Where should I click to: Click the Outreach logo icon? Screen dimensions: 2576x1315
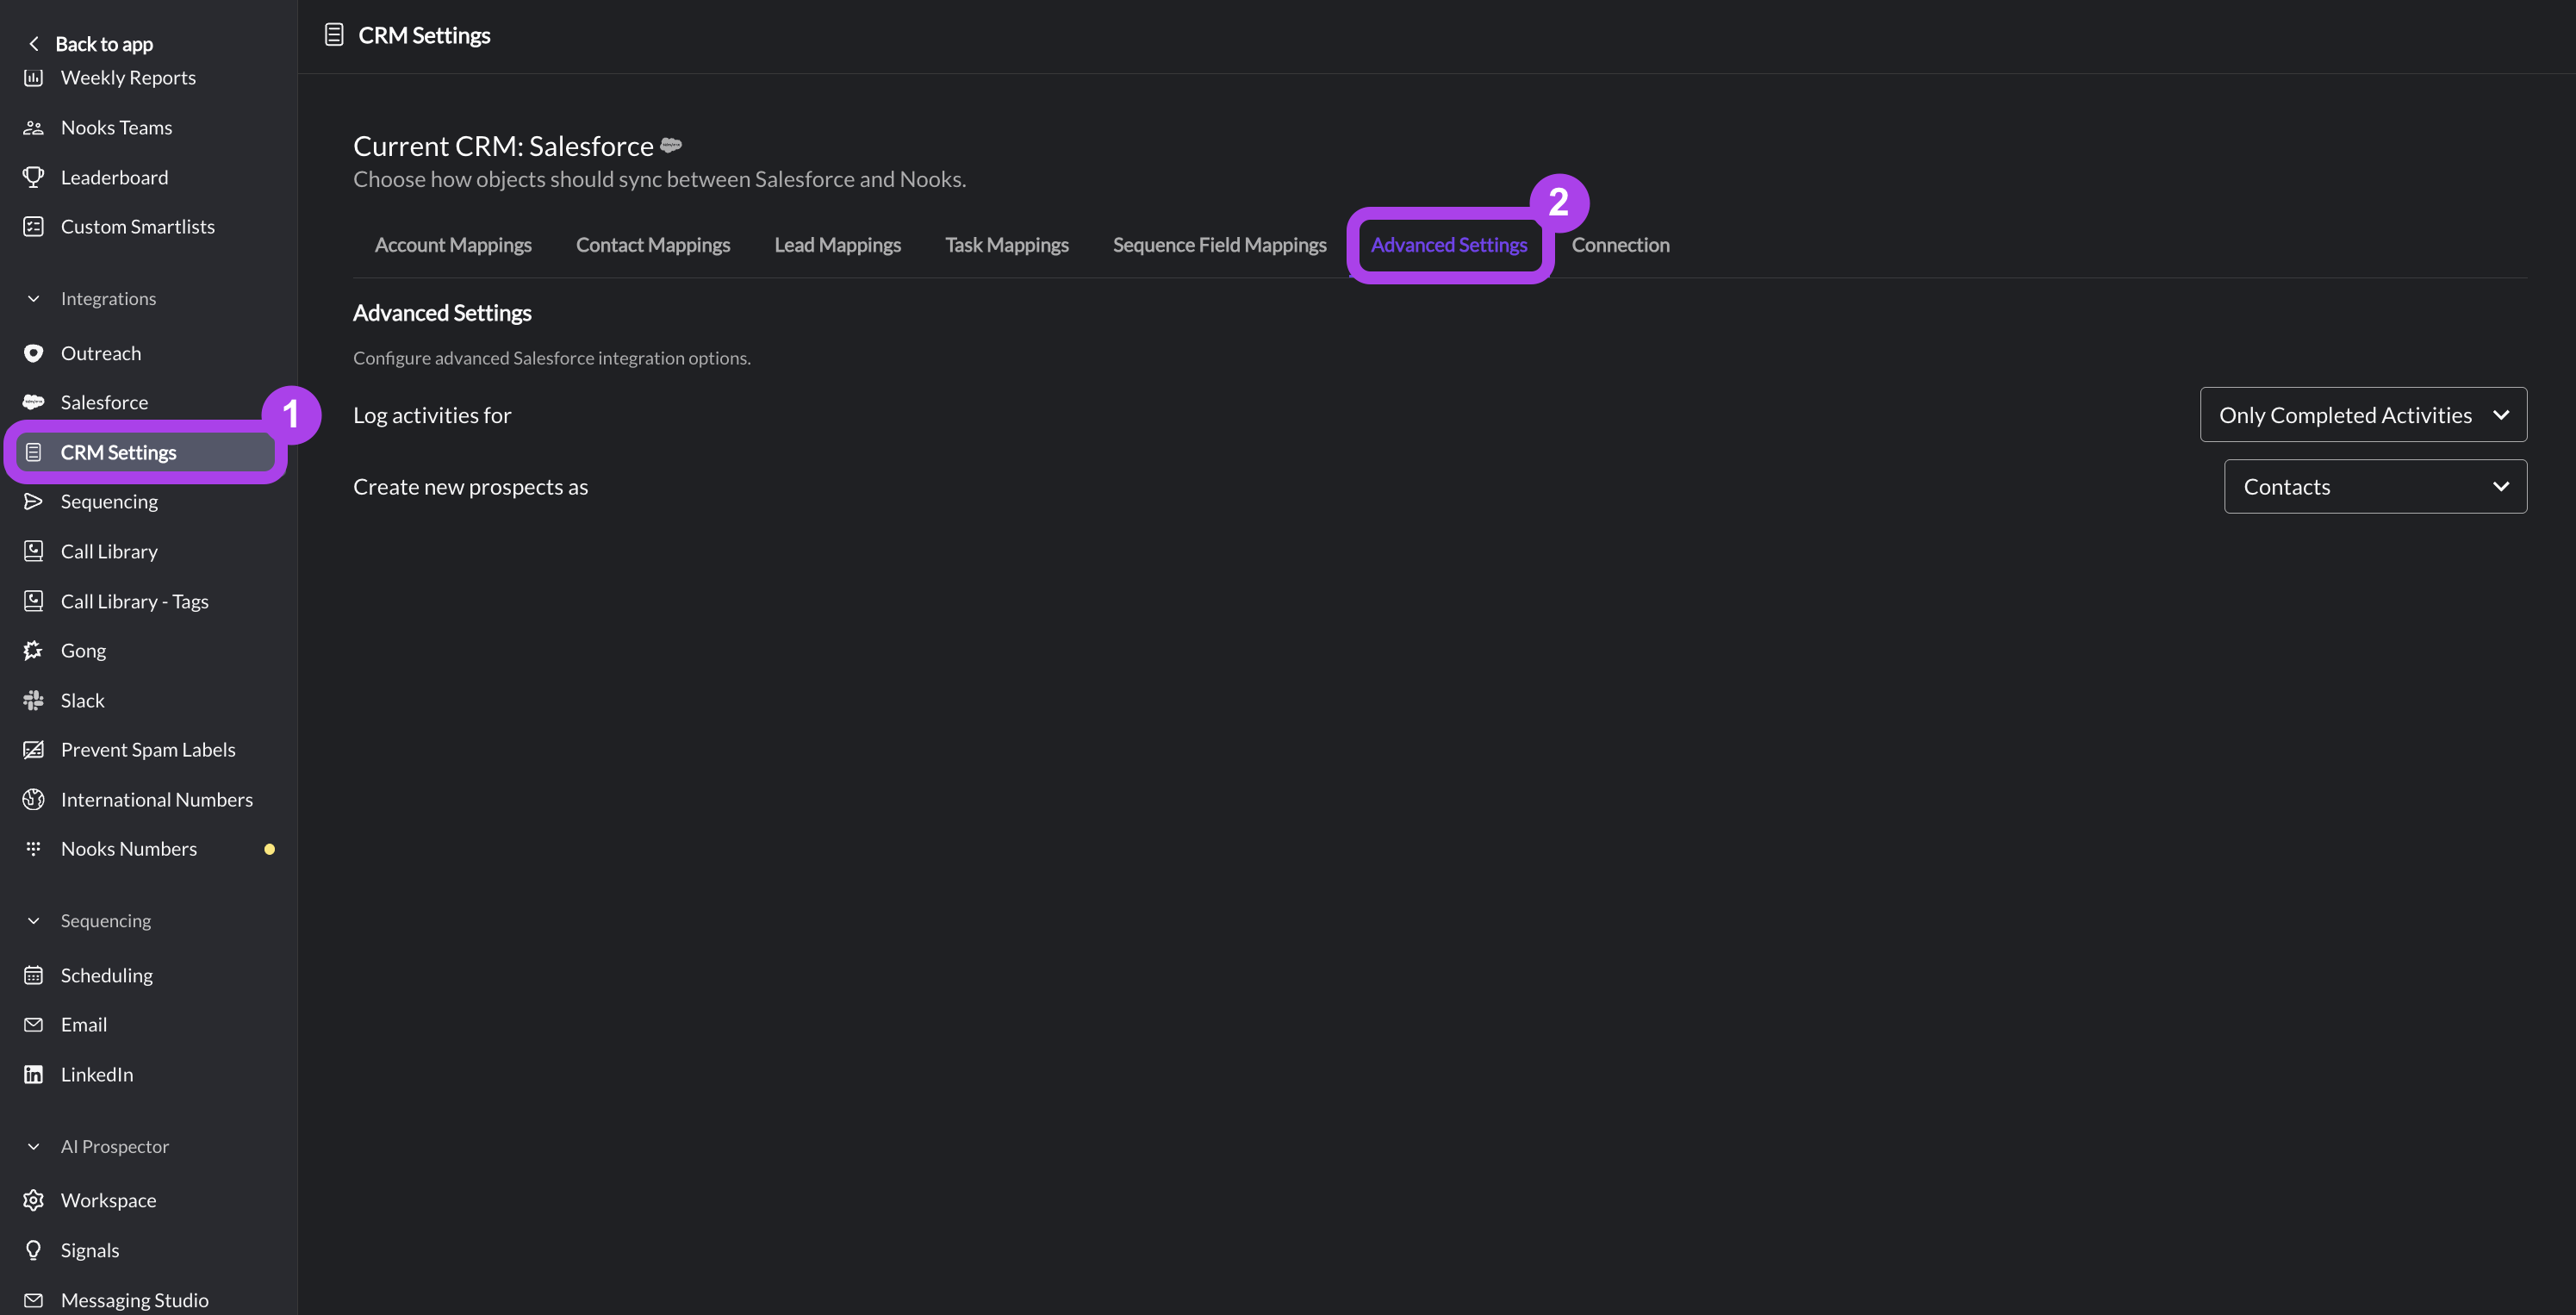(33, 353)
